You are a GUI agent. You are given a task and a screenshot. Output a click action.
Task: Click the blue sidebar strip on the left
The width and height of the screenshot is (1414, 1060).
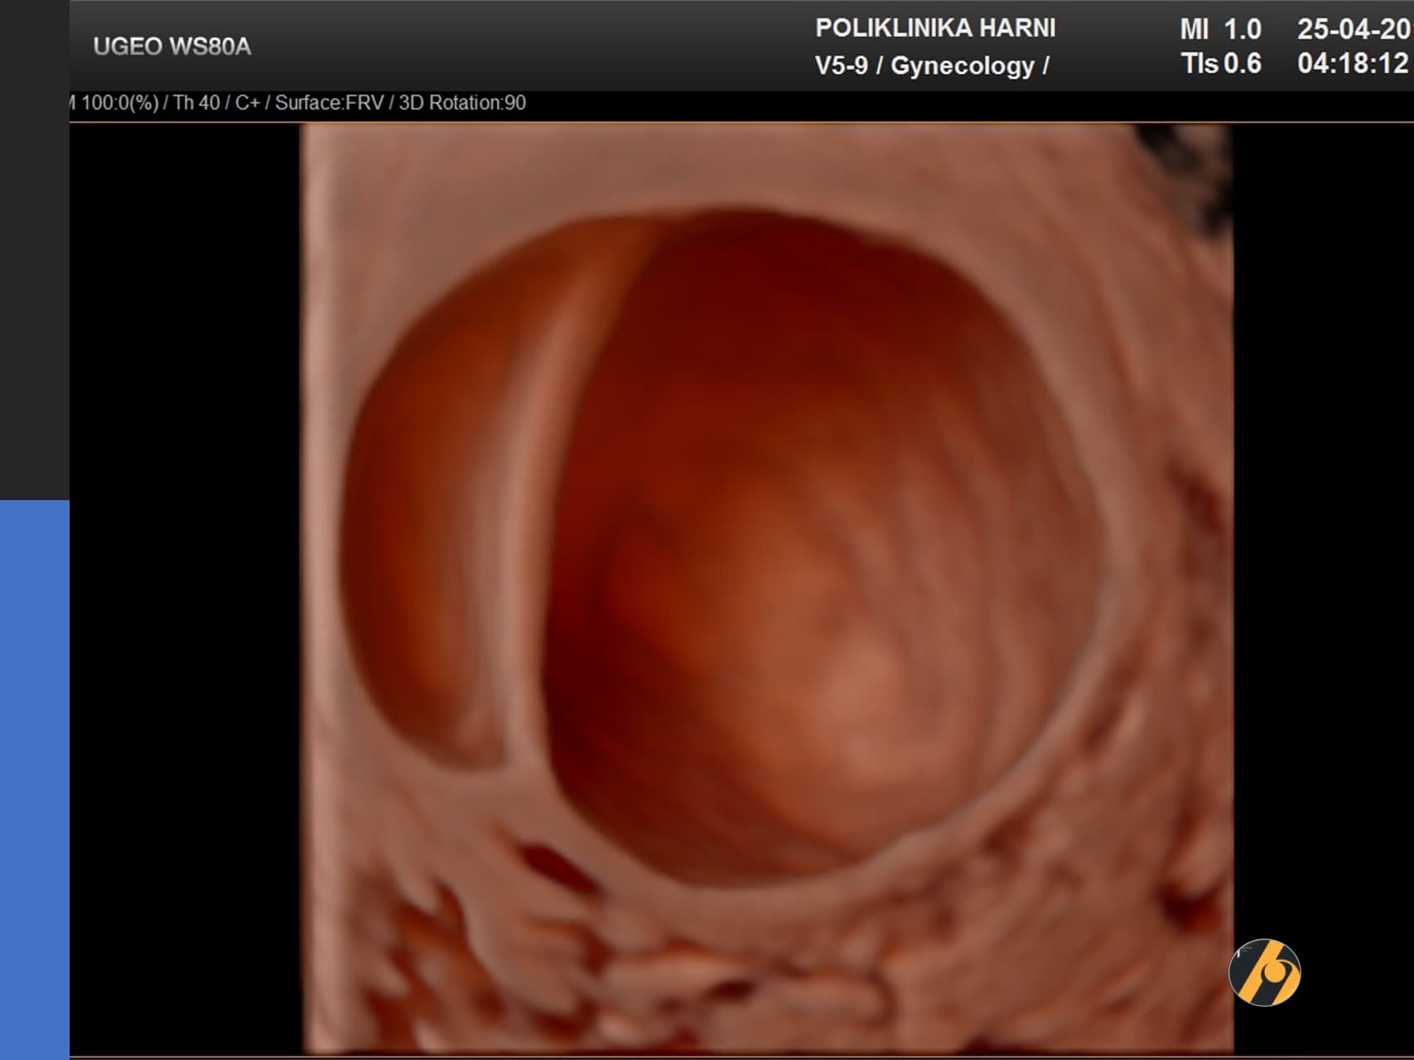34,778
